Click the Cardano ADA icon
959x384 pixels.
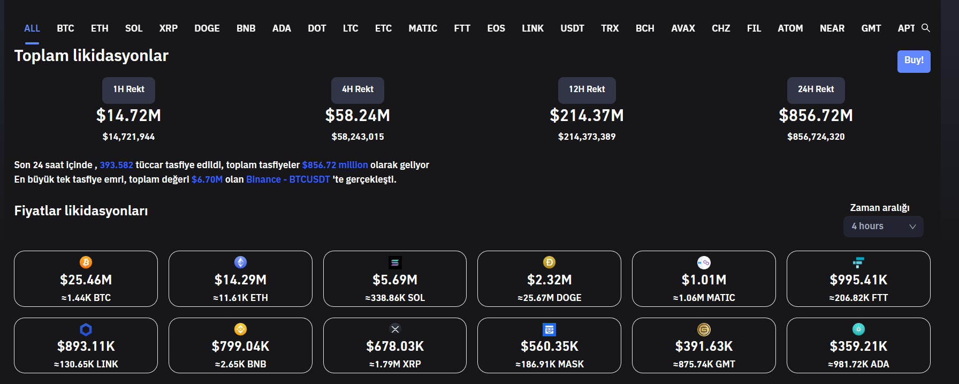point(858,329)
